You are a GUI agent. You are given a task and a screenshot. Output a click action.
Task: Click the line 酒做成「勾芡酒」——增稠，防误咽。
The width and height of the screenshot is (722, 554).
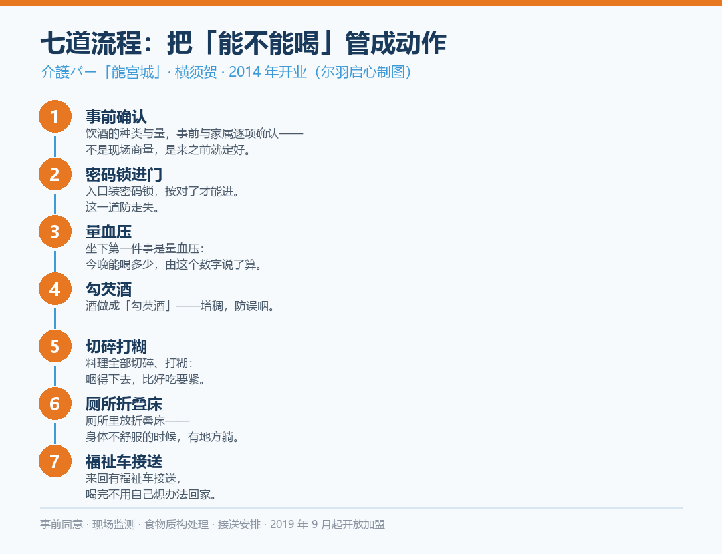click(180, 306)
